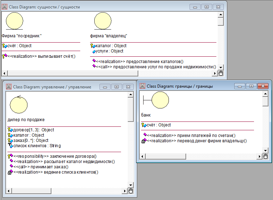Click scroll right arrow in сущности window

point(215,73)
